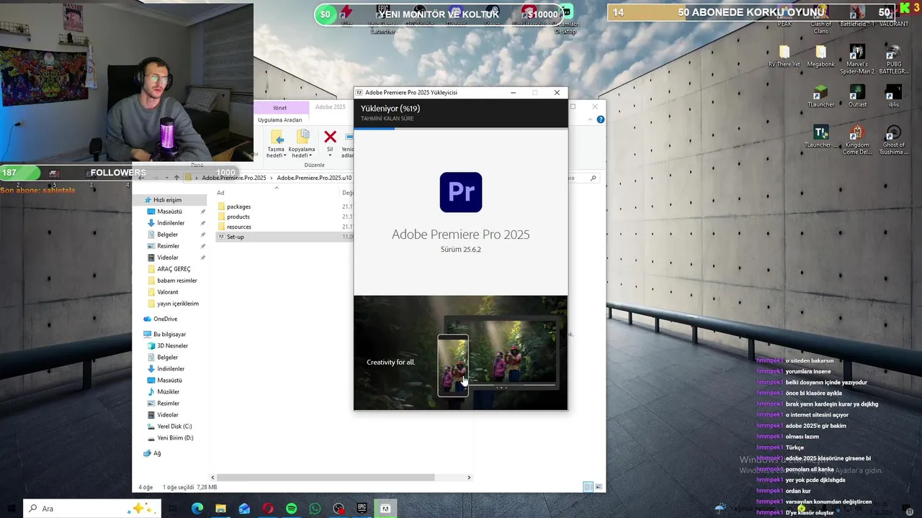Click Kopyalama hedefi icon in Explorer ribbon

[x=303, y=137]
